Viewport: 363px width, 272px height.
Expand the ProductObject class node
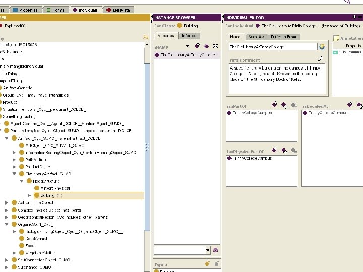[14, 167]
